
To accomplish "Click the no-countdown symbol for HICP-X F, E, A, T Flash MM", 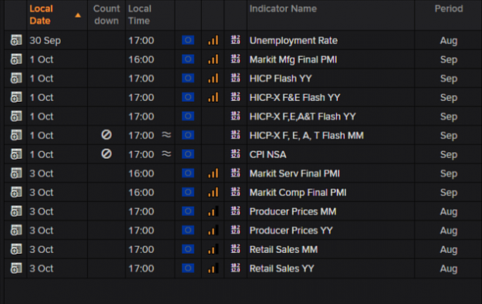I will (106, 135).
